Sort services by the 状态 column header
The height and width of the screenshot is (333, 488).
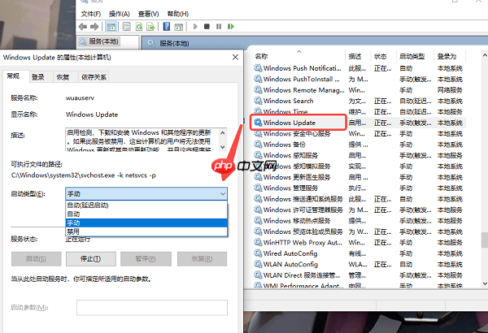point(382,56)
